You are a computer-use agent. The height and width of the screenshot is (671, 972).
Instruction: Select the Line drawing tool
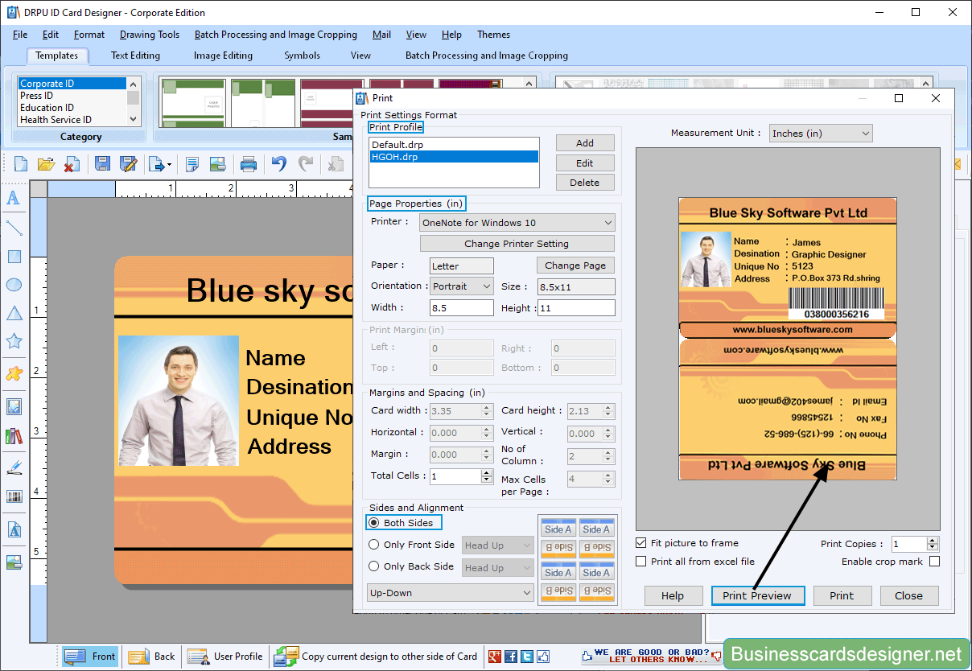coord(14,228)
